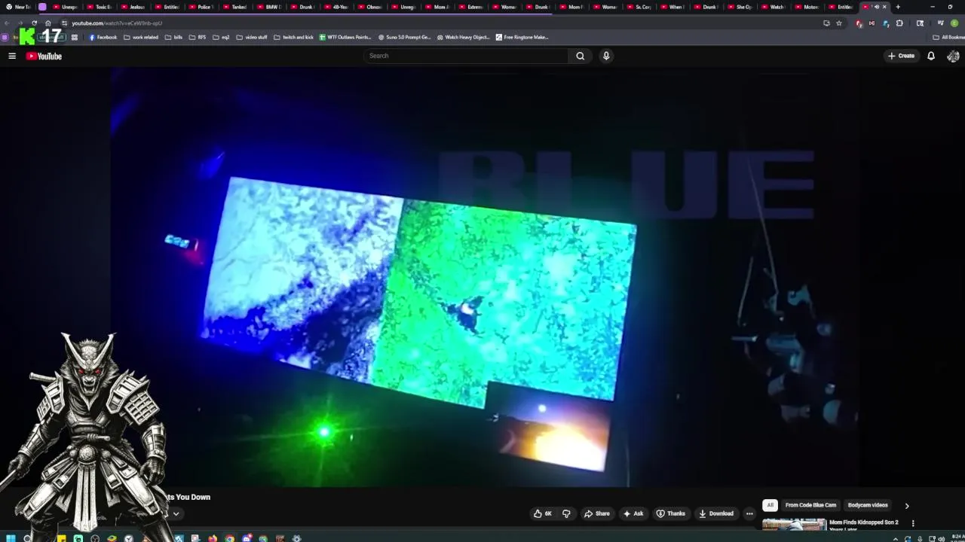Viewport: 965px width, 542px height.
Task: Open All Bookmarks folder
Action: (947, 37)
